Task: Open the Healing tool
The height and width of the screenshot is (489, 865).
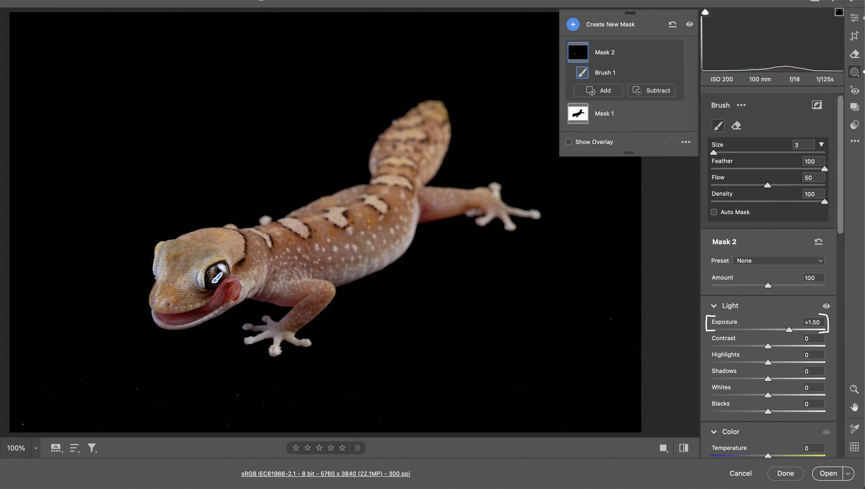Action: click(854, 54)
